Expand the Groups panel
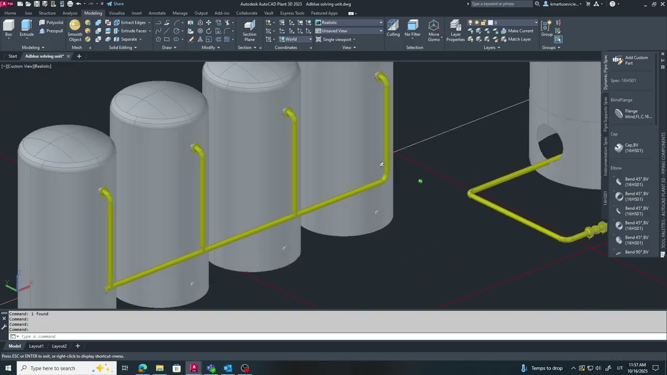Viewport: 667px width, 375px height. (x=551, y=47)
